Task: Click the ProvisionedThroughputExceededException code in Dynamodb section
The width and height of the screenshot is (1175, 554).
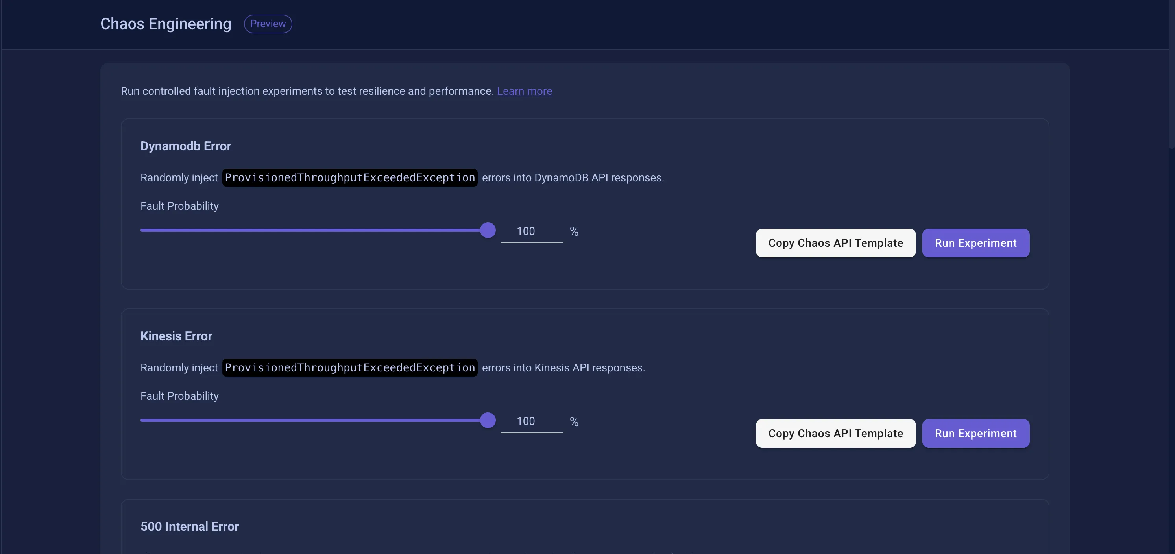Action: (x=349, y=178)
